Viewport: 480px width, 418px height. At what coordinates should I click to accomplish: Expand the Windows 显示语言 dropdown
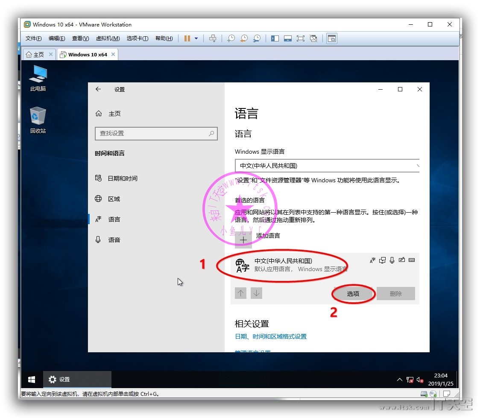pos(327,166)
